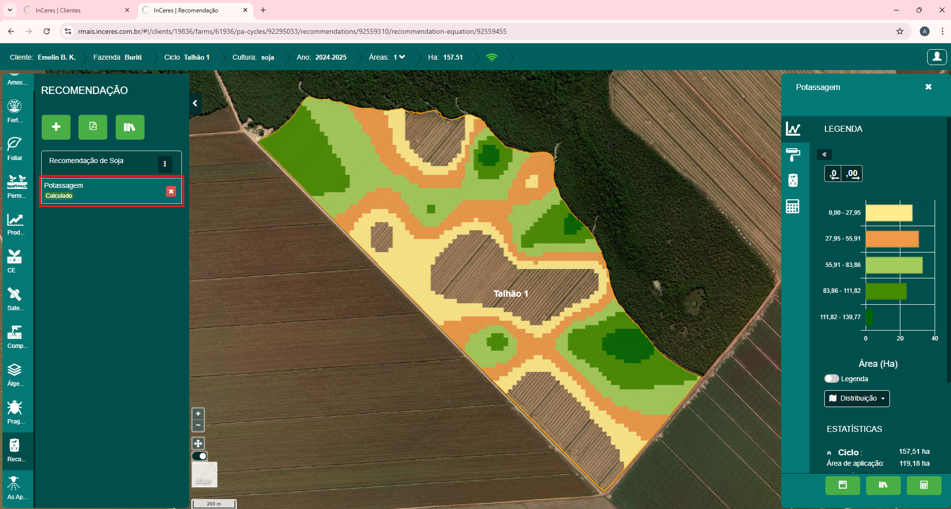Switch to the InCeres | Clientes tab
The width and height of the screenshot is (951, 509).
[77, 10]
